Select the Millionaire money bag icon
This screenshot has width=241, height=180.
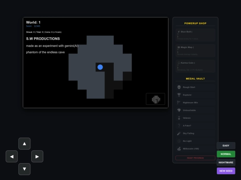[179, 149]
